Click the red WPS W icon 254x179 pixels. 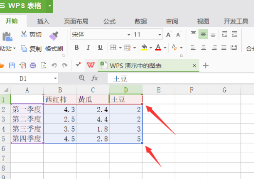tap(91, 65)
